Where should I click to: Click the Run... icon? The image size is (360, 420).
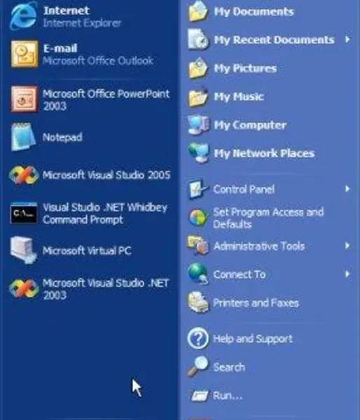point(199,395)
